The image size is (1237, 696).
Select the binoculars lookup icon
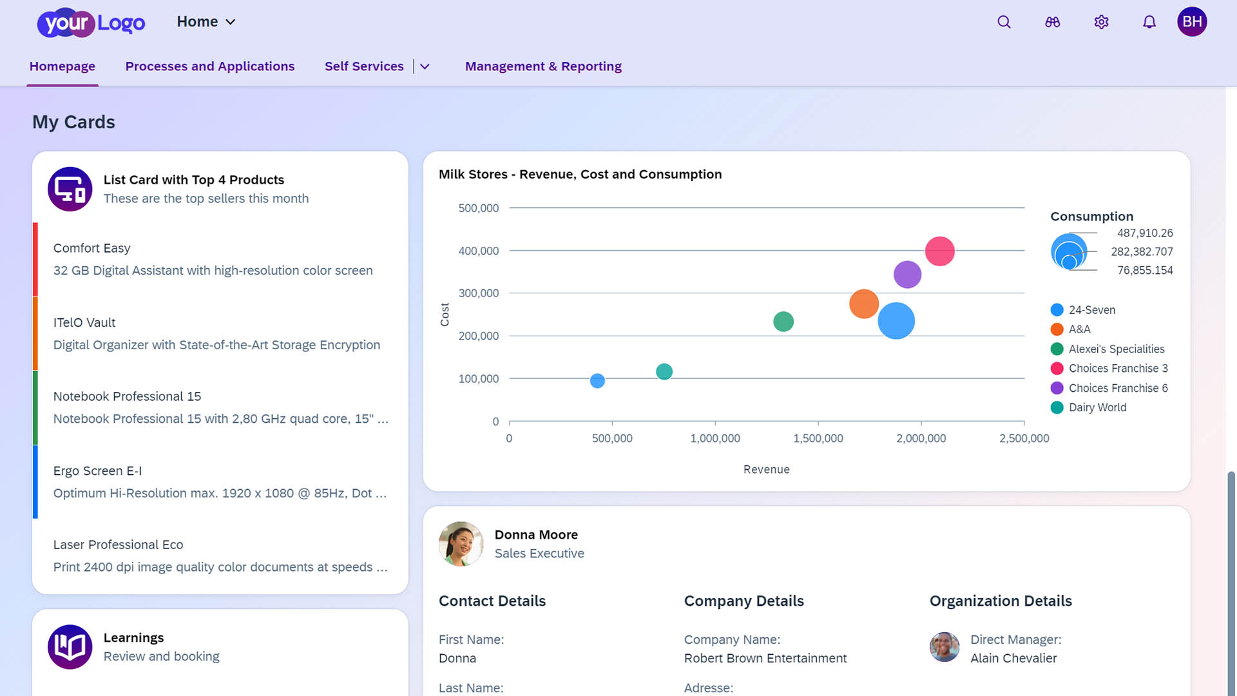(1051, 21)
